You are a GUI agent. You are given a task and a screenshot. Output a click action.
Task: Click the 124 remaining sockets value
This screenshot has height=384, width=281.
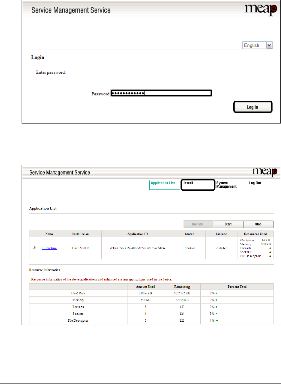pyautogui.click(x=182, y=314)
